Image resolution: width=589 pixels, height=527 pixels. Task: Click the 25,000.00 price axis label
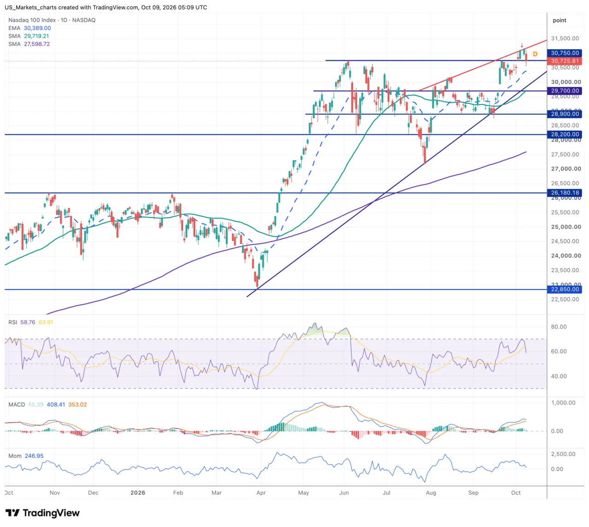pos(566,227)
